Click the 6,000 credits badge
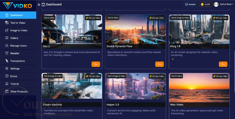 tap(206, 4)
